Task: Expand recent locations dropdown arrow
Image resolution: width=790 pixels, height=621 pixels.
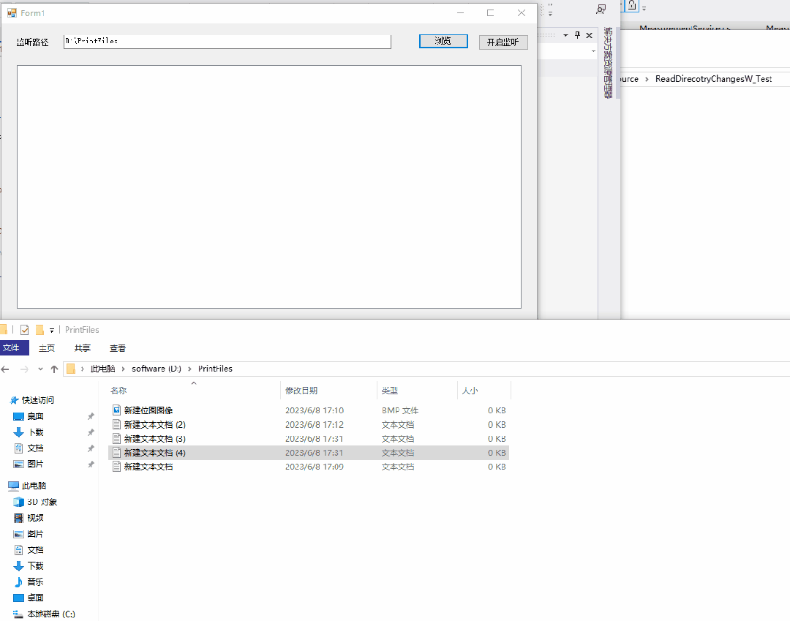Action: 40,369
